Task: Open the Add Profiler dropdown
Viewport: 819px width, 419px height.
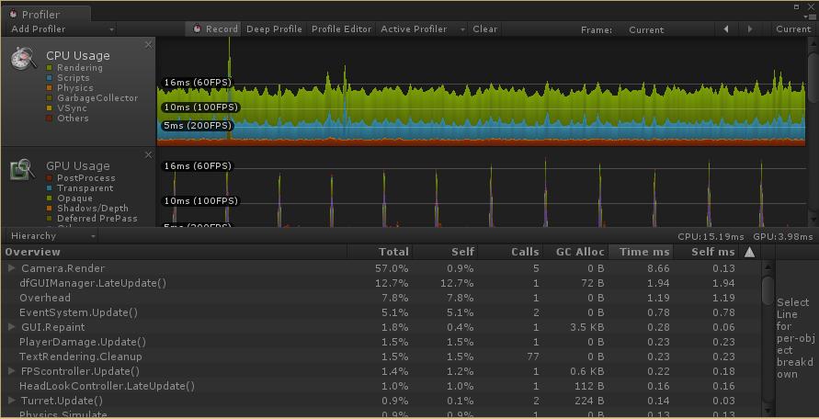Action: (62, 29)
